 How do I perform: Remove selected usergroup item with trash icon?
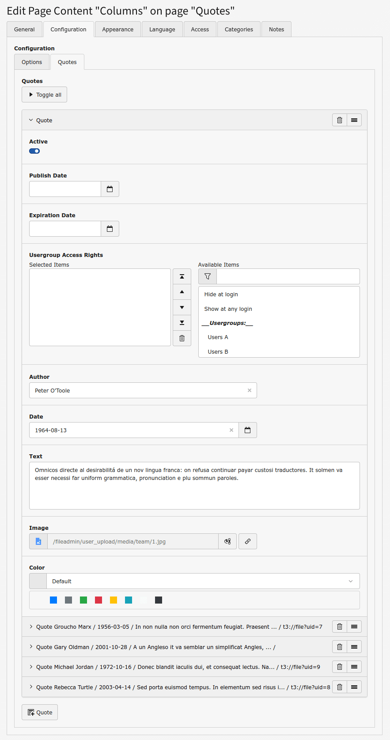click(182, 338)
